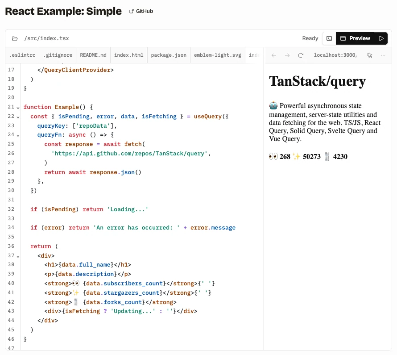Switch to the .eslintrc tab
This screenshot has width=397, height=355.
22,55
